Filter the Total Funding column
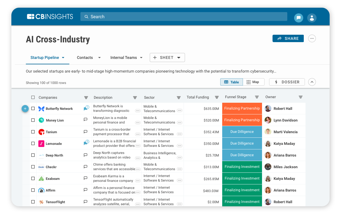This screenshot has height=214, width=341. click(x=217, y=97)
